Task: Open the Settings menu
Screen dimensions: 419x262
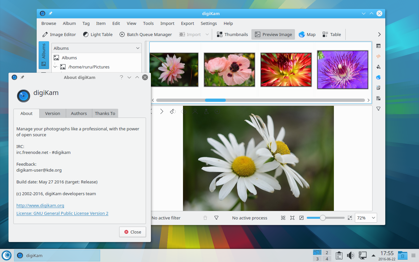Action: 209,23
